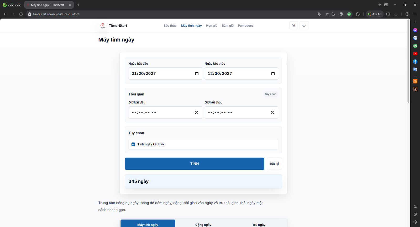Click the Ask AI button

(x=375, y=14)
